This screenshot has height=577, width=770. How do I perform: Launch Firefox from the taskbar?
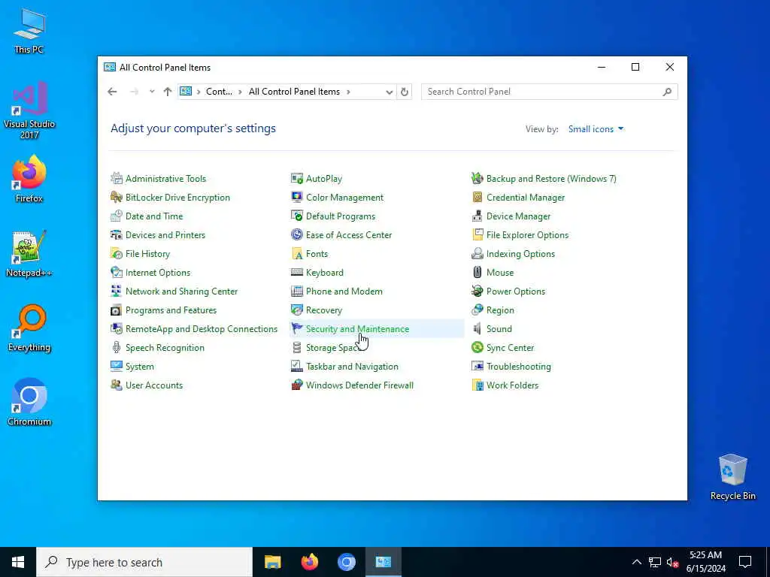tap(309, 562)
